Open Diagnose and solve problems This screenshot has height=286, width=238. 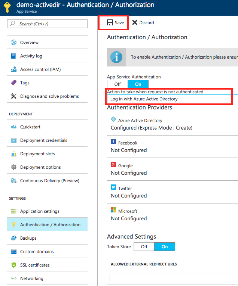pyautogui.click(x=48, y=96)
